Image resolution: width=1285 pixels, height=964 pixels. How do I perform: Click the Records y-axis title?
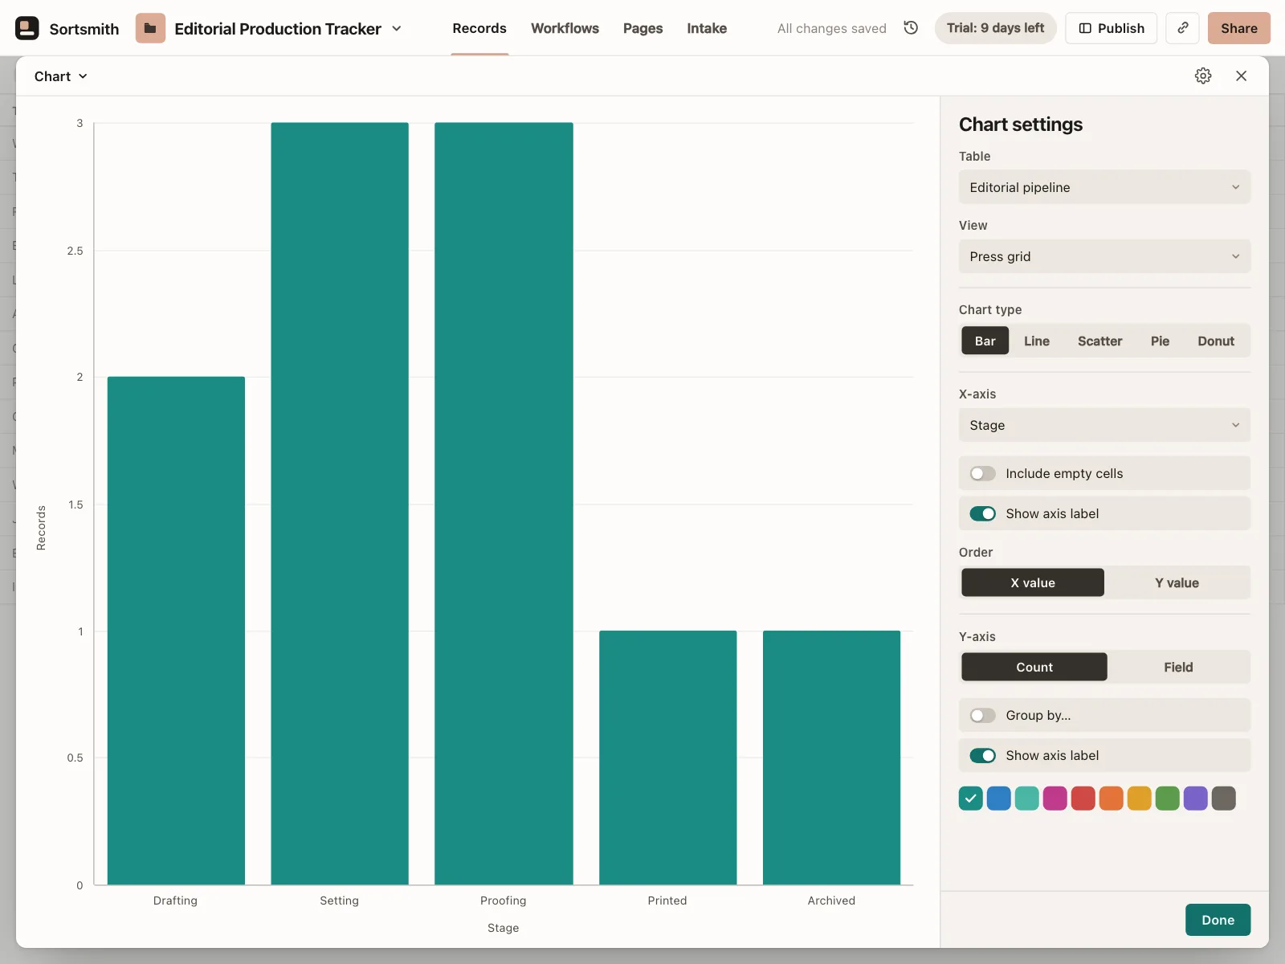tap(41, 528)
